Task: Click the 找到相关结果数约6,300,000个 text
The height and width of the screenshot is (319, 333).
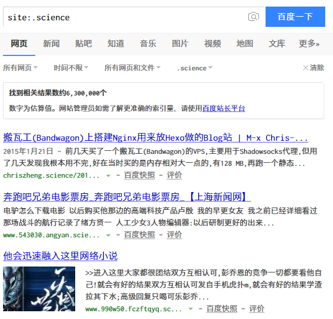Action: [x=58, y=93]
